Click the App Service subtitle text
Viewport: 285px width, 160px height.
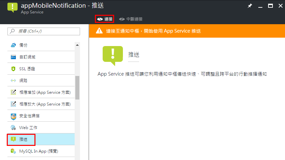tap(32, 12)
